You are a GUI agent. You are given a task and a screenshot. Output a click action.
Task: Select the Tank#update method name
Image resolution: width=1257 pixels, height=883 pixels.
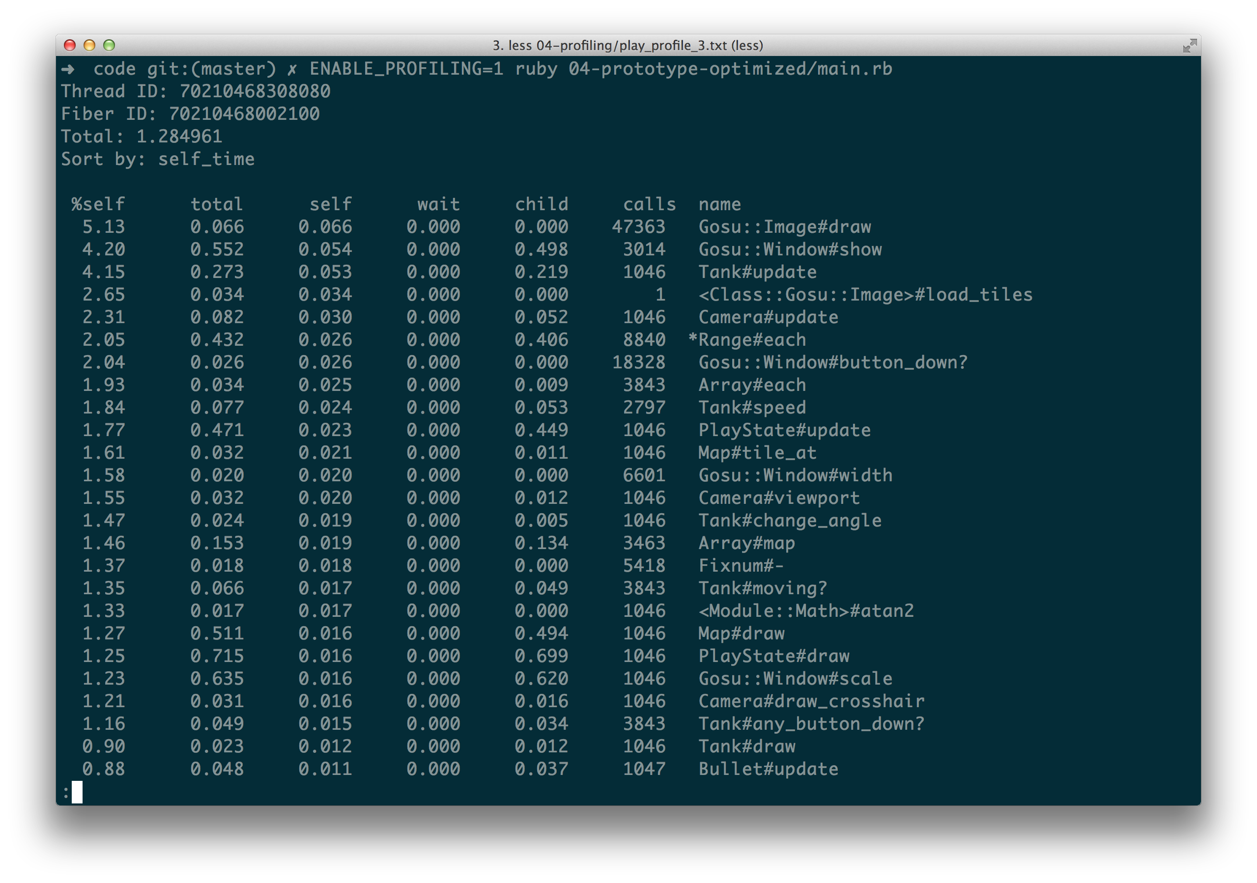pyautogui.click(x=757, y=272)
